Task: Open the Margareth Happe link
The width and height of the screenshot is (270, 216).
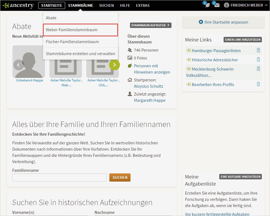Action: (x=150, y=100)
